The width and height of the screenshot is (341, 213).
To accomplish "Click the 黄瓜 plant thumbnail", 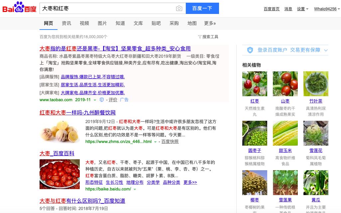I will click(316, 182).
